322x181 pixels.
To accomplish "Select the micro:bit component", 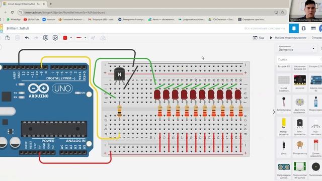I will pyautogui.click(x=300, y=82).
